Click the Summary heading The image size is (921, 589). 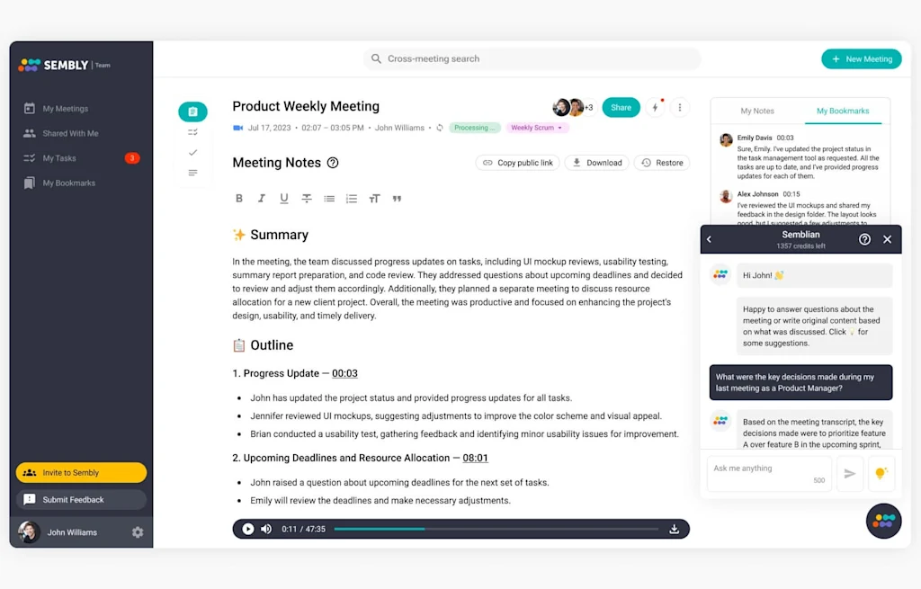click(x=279, y=235)
